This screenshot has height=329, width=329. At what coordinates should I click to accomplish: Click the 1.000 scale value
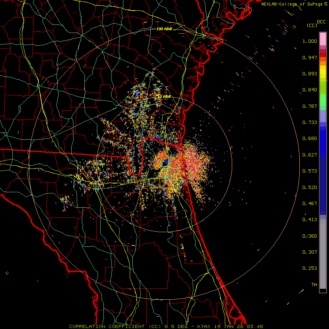click(310, 41)
